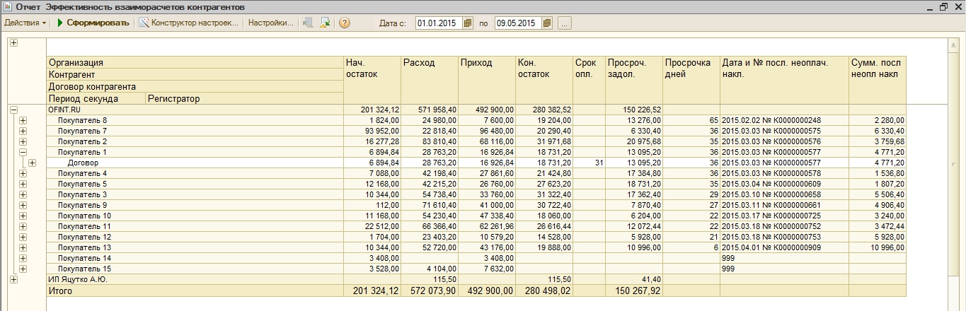Viewport: 966px width, 311px height.
Task: Select payment term value 31
Action: (589, 163)
